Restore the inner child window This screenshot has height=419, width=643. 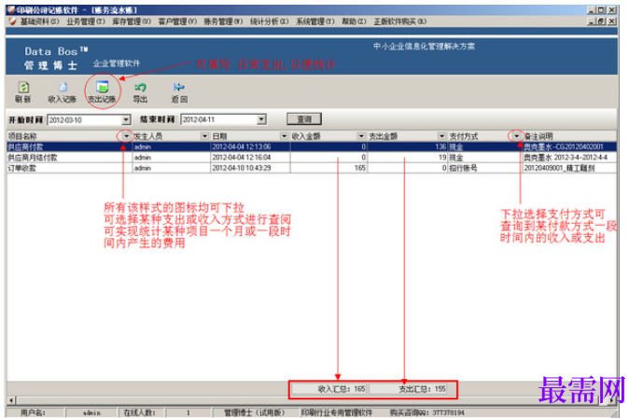(602, 21)
